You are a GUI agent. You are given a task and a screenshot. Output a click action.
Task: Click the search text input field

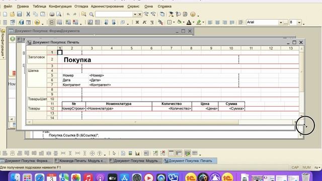tap(114, 15)
